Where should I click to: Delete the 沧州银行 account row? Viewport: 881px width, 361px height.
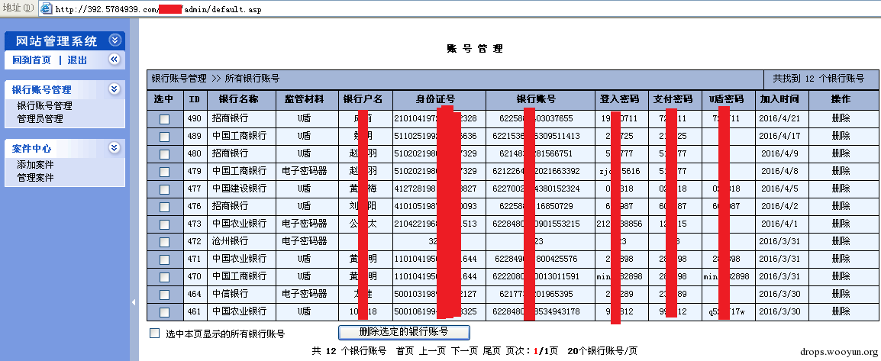click(x=841, y=241)
